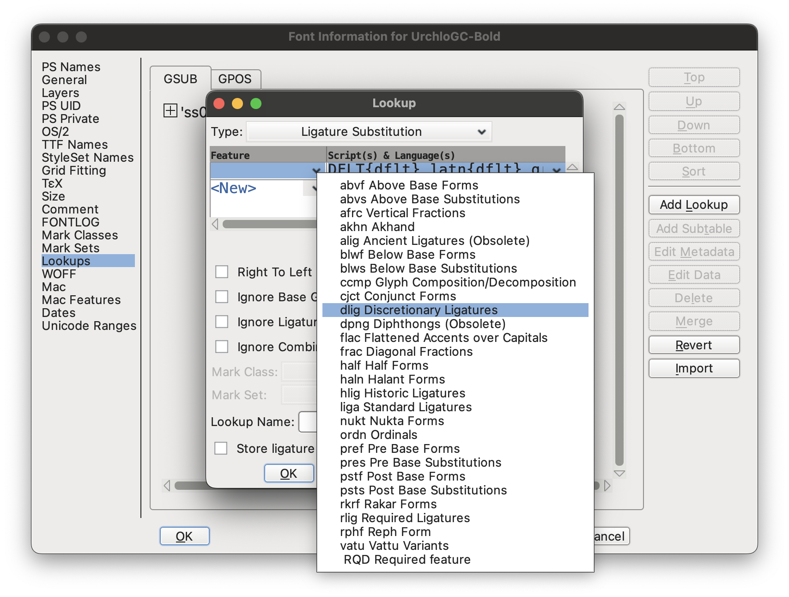Click the Revert button
The image size is (789, 597).
693,345
